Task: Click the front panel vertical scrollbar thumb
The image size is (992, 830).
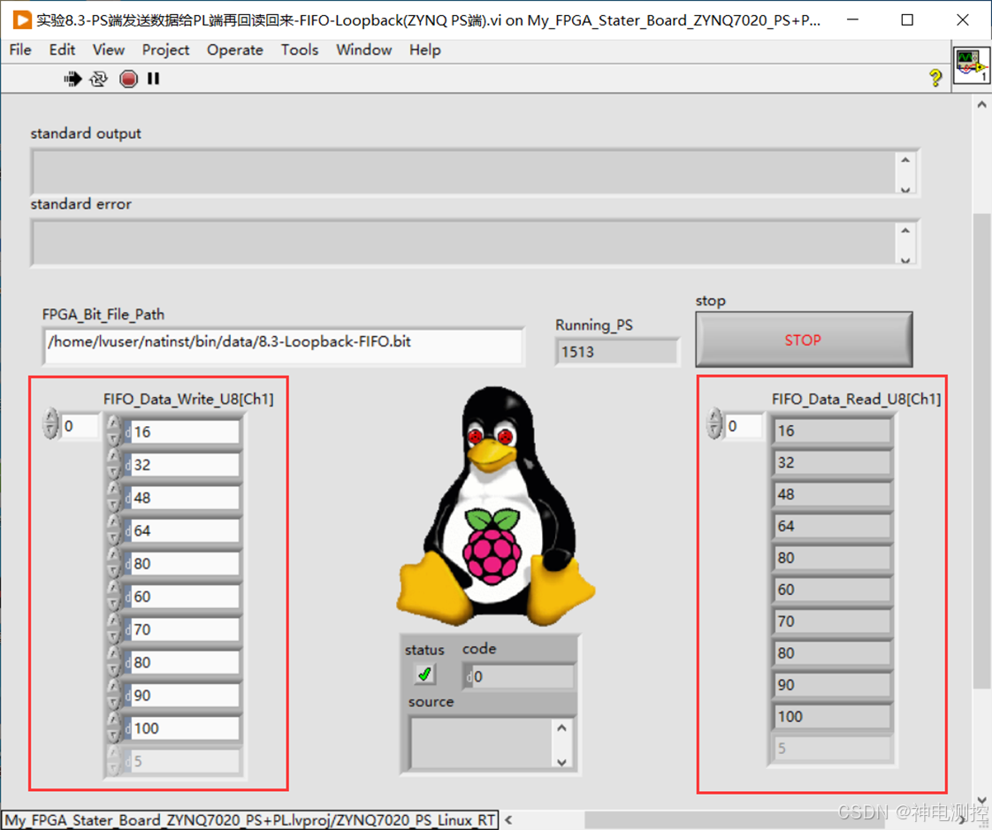Action: click(x=981, y=451)
